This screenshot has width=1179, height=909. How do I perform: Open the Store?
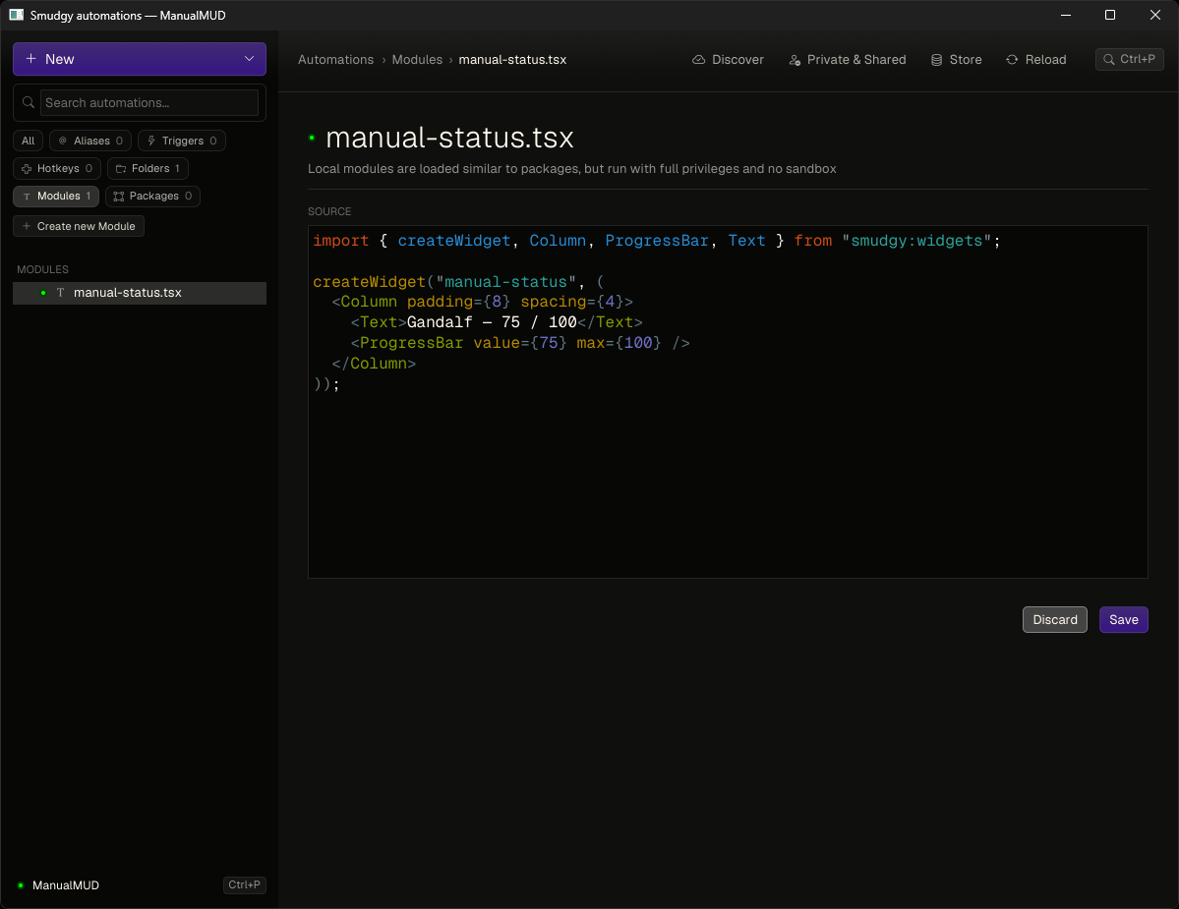957,59
